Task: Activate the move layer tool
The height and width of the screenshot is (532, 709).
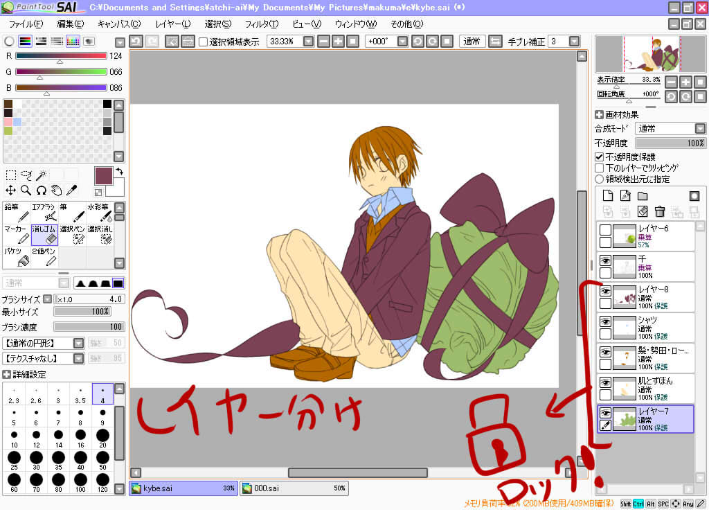Action: coord(11,190)
